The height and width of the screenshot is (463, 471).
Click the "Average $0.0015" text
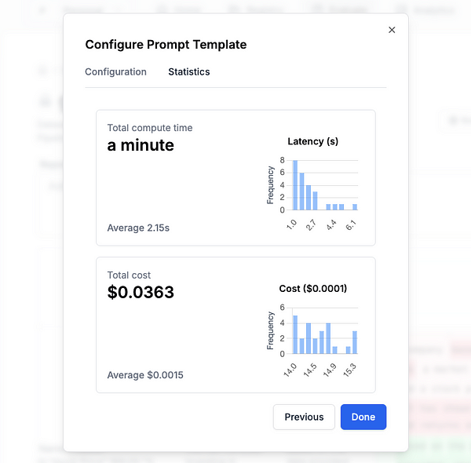tap(145, 375)
